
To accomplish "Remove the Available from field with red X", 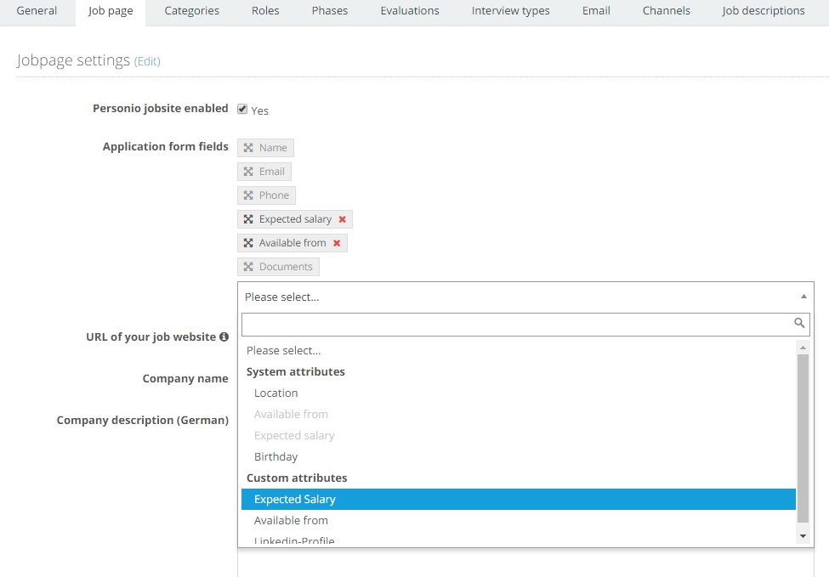I will point(337,243).
